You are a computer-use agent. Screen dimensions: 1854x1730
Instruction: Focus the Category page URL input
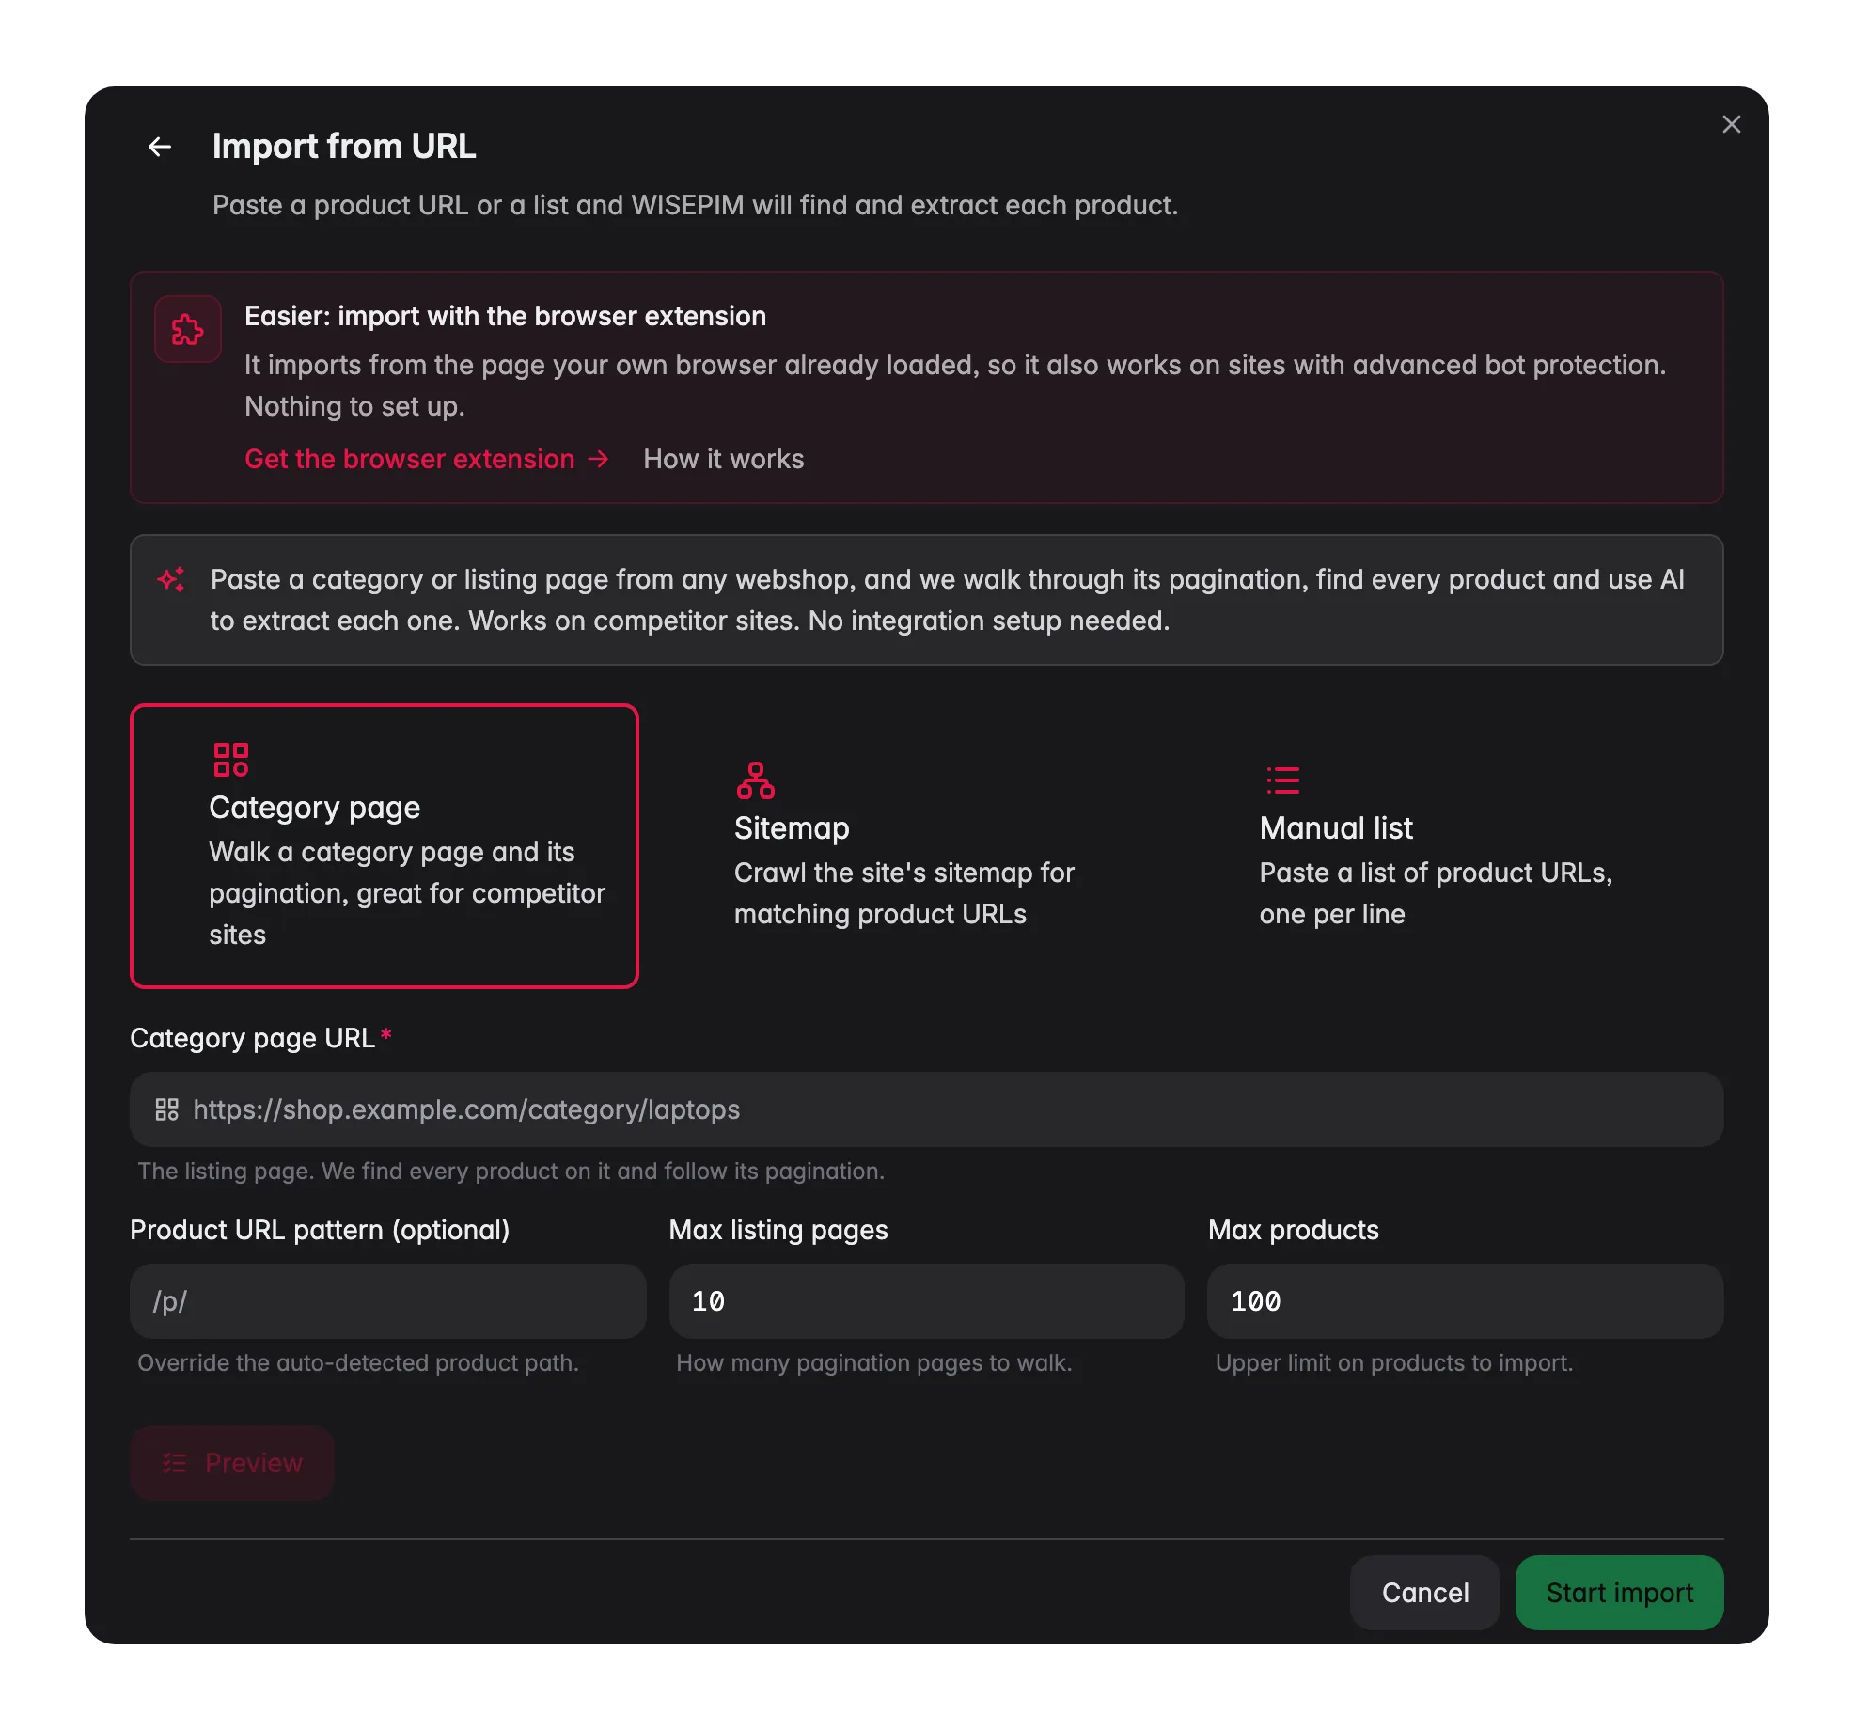[927, 1109]
